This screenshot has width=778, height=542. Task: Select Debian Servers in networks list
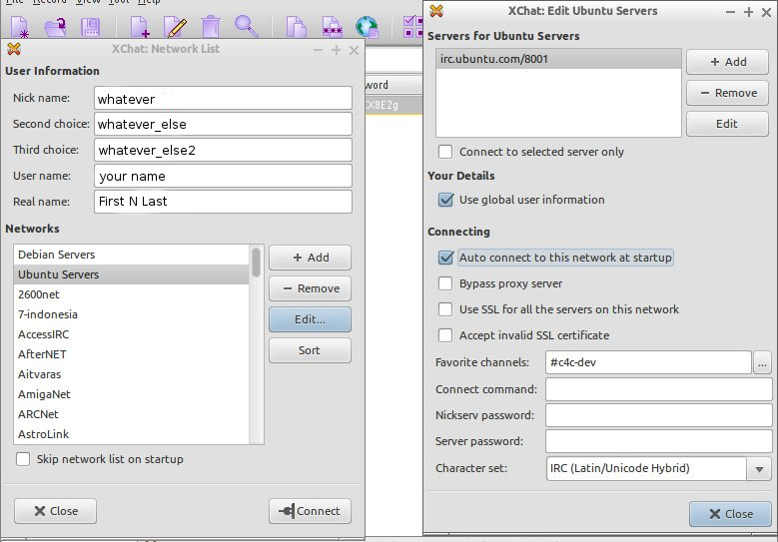click(57, 255)
